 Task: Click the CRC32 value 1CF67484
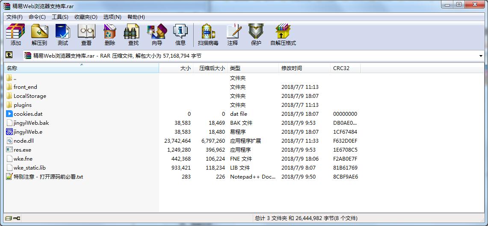(345, 132)
